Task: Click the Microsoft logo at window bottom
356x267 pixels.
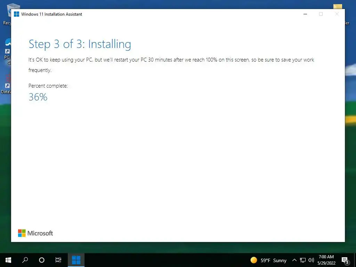Action: click(x=35, y=233)
